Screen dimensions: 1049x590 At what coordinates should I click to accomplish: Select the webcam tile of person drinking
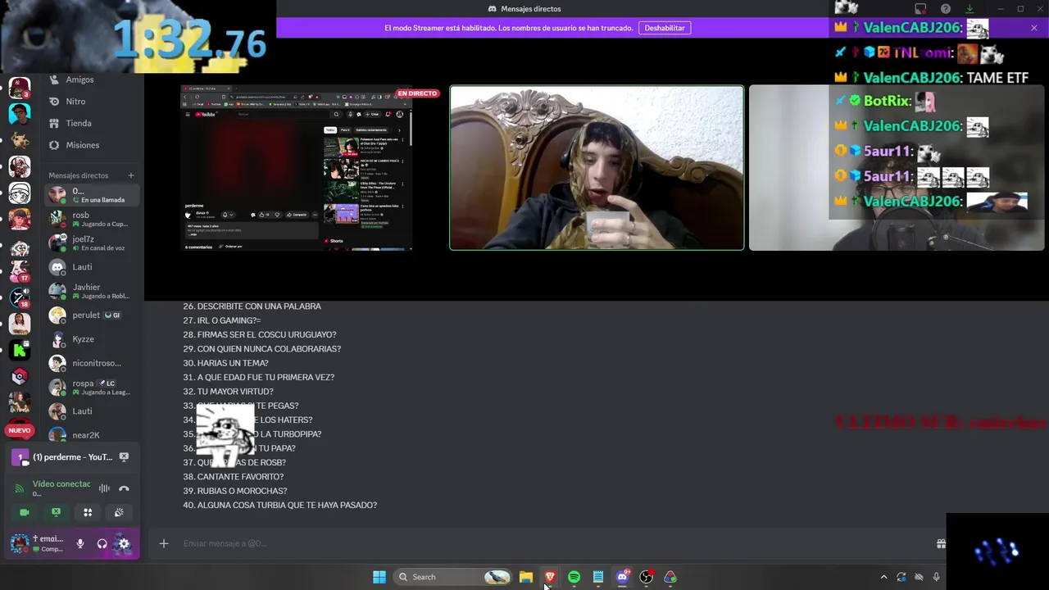[x=597, y=168]
